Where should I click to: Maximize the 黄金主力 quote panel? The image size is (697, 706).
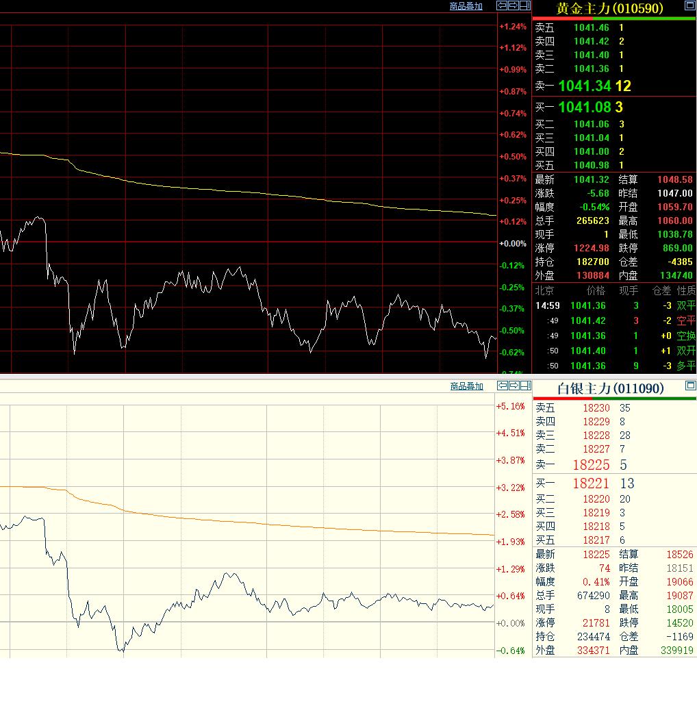pos(689,5)
